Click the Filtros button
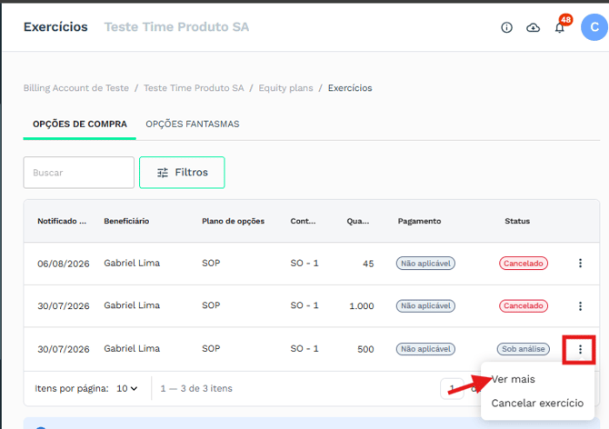Viewport: 609px width, 429px height. 182,173
